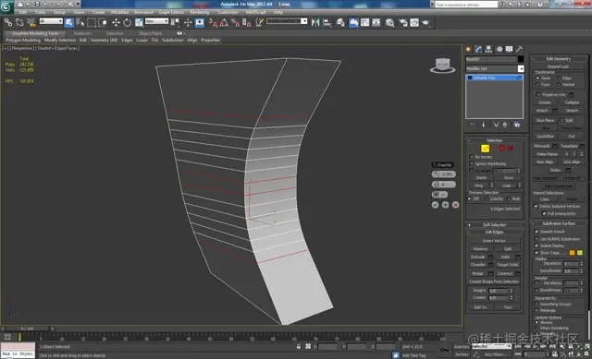592x359 pixels.
Task: Open the Polygon Modeling ribbon panel
Action: pos(23,40)
